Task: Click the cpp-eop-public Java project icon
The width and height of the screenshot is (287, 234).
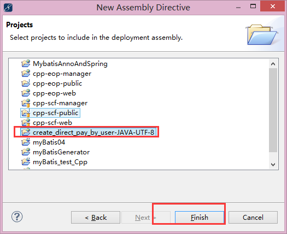Action: tap(26, 83)
